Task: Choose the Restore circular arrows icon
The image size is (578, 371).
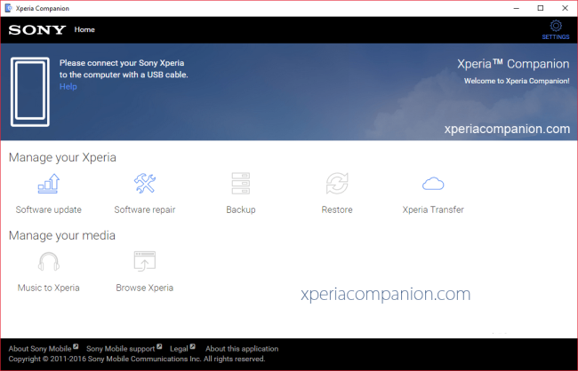Action: tap(337, 184)
